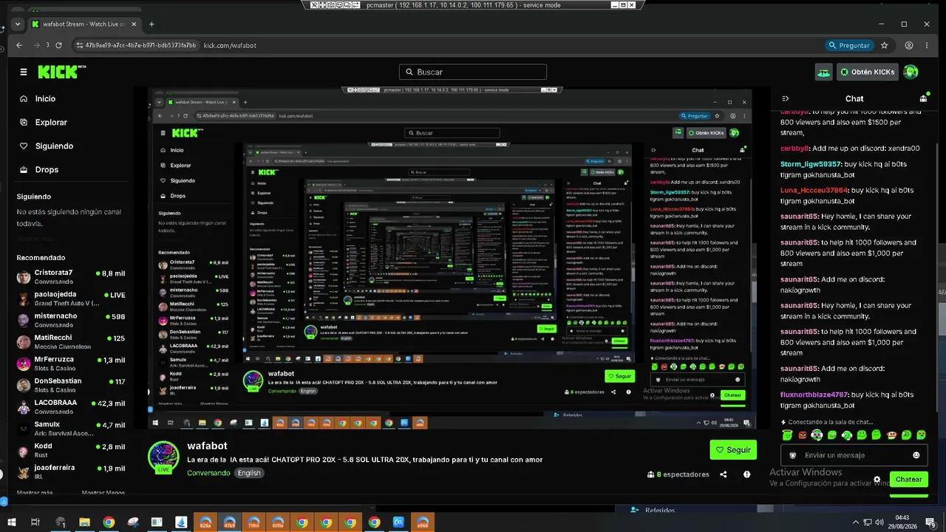The height and width of the screenshot is (532, 946).
Task: Open the notification center icon
Action: [x=930, y=522]
